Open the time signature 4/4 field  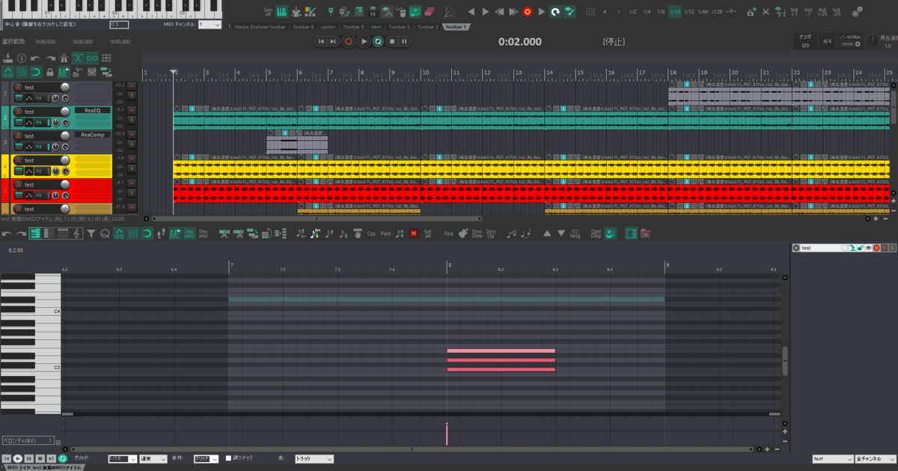click(827, 41)
